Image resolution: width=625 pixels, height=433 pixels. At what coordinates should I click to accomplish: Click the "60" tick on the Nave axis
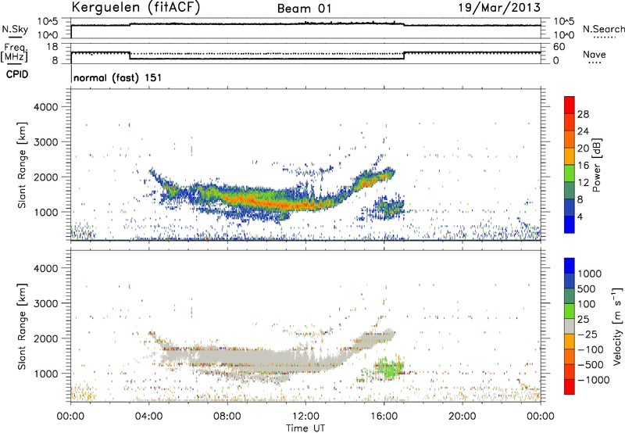(x=559, y=47)
